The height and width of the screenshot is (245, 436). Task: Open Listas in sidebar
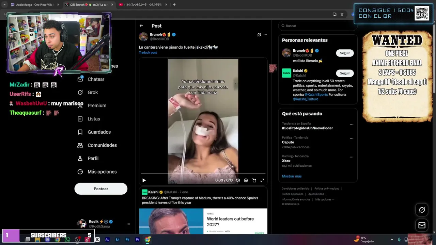coord(89,119)
